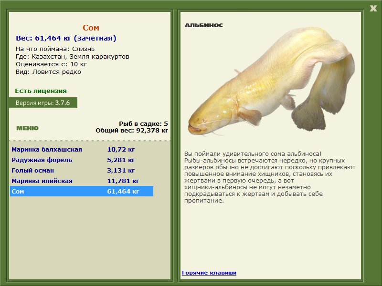382x286 pixels.
Task: Open the МЕНЮ menu
Action: 27,128
